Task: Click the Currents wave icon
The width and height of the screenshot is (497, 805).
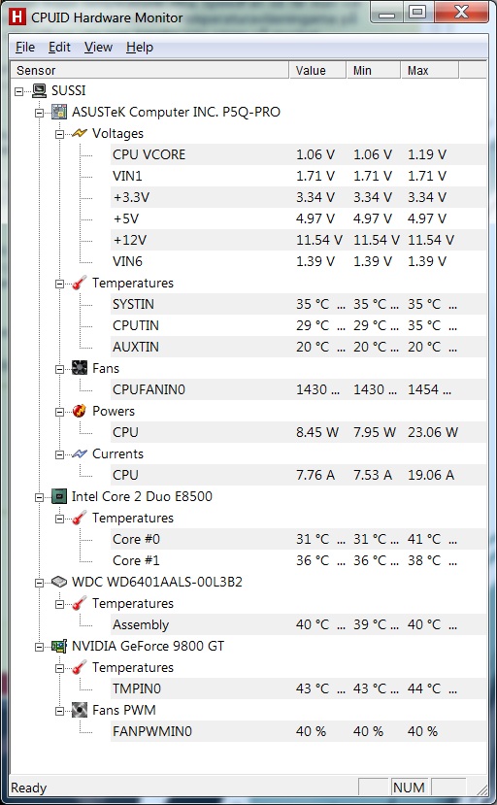Action: (80, 453)
